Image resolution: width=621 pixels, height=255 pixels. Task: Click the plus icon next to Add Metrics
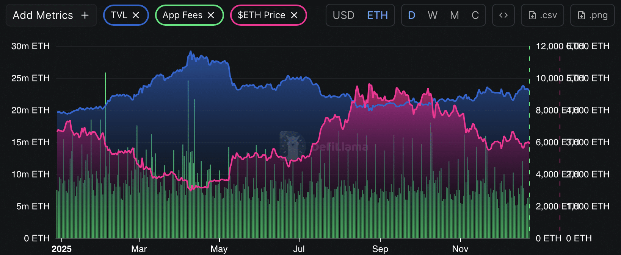pos(85,15)
